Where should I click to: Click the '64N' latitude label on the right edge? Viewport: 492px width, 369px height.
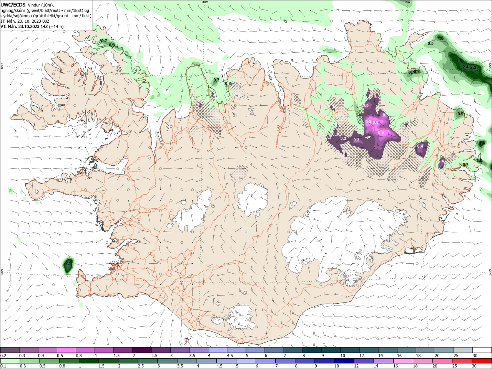(490, 272)
